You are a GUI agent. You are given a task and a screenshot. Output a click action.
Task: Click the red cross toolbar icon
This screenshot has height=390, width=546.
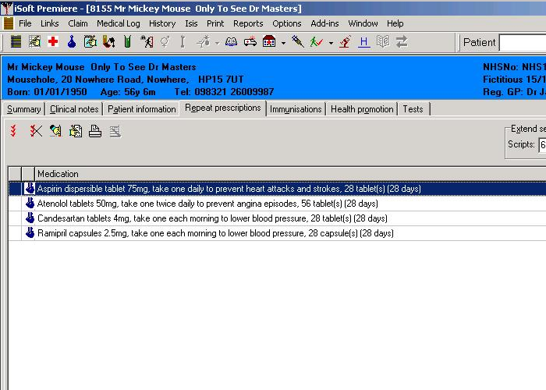coord(53,42)
